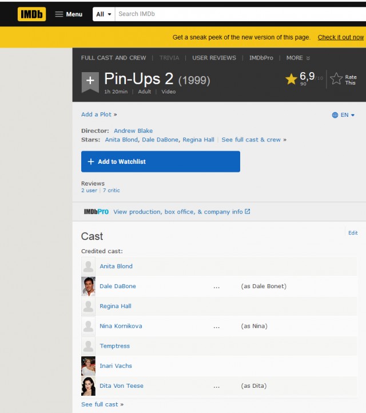Image resolution: width=366 pixels, height=413 pixels.
Task: Click the Rate This star outline
Action: [336, 78]
